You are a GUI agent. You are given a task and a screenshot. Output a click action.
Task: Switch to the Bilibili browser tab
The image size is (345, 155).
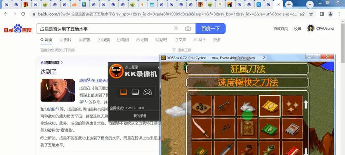[x=152, y=4]
